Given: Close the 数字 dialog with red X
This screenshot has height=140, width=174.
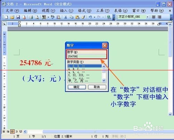Looking at the screenshot, I should (x=105, y=45).
